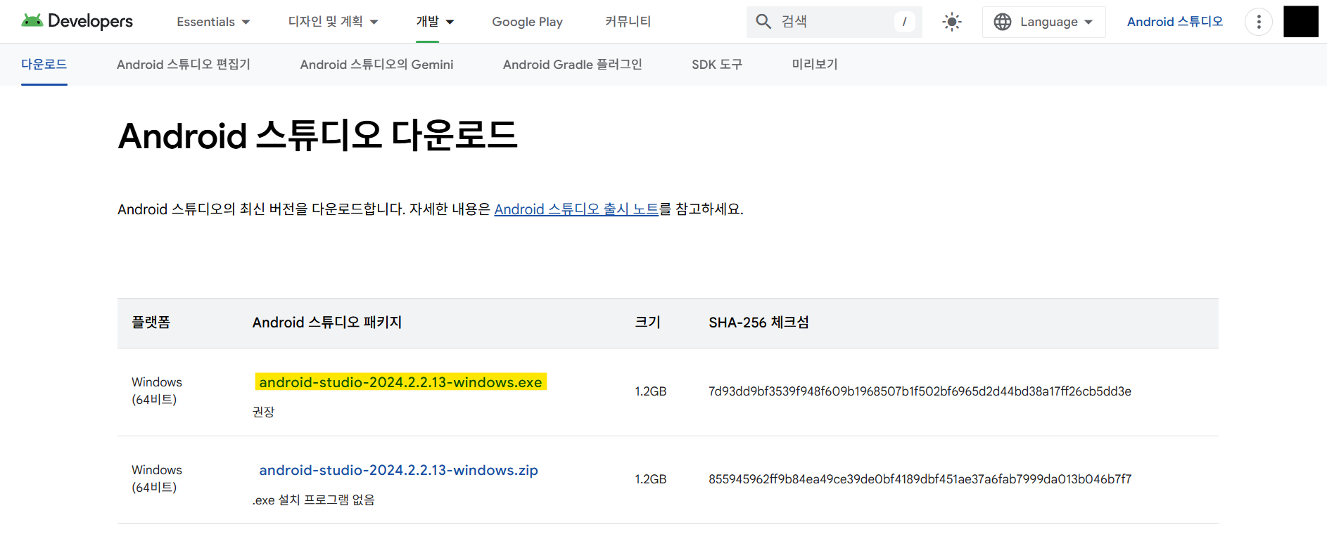Click the Android 스튜디오 header link
1327x541 pixels.
pyautogui.click(x=1175, y=22)
